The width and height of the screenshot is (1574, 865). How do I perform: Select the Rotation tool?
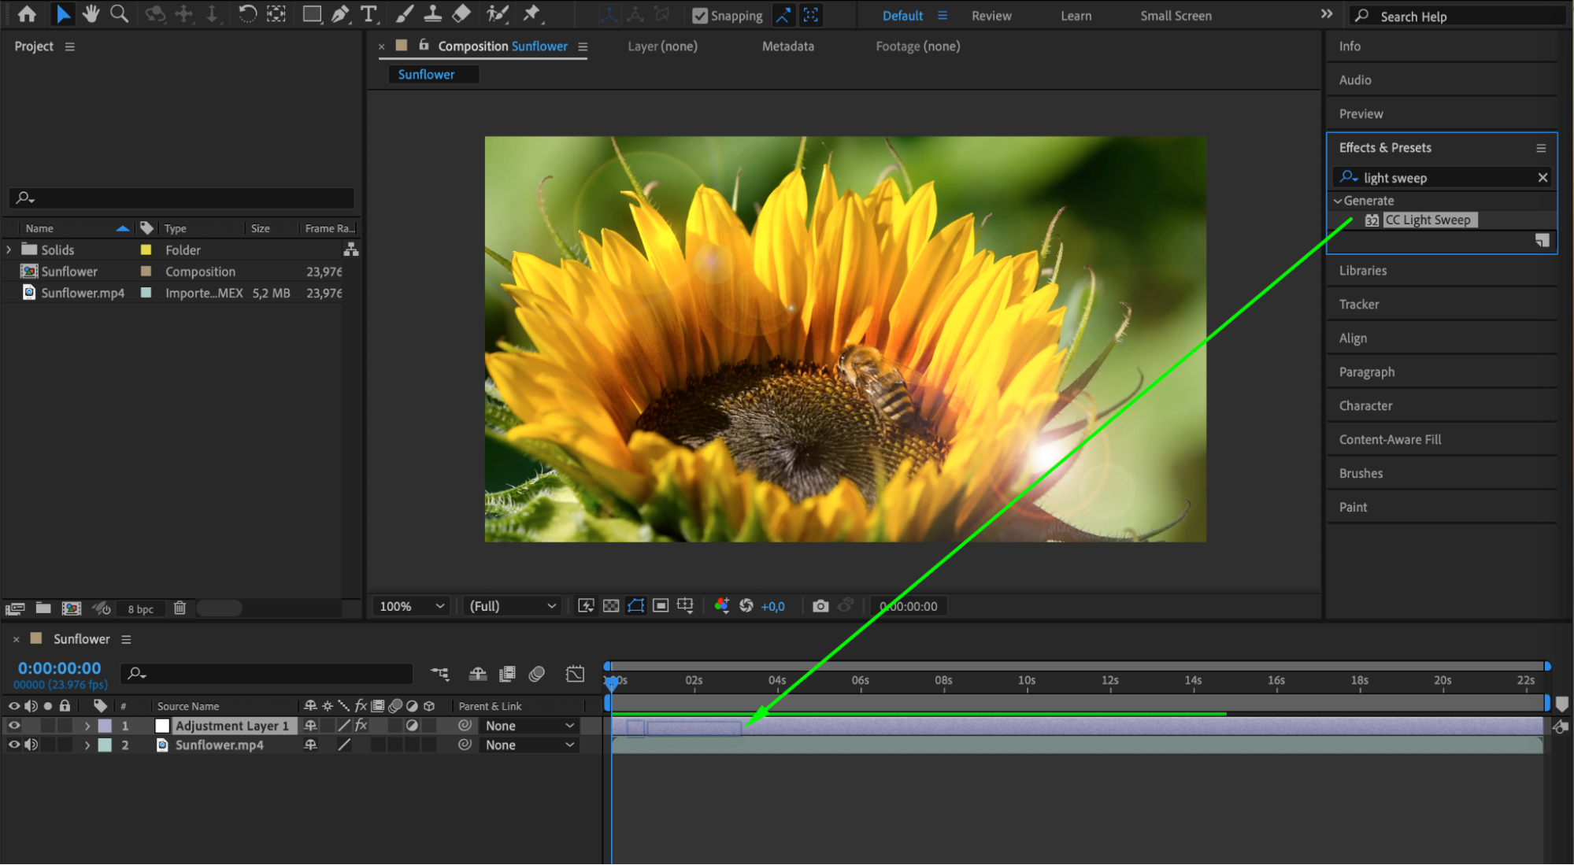[x=247, y=13]
